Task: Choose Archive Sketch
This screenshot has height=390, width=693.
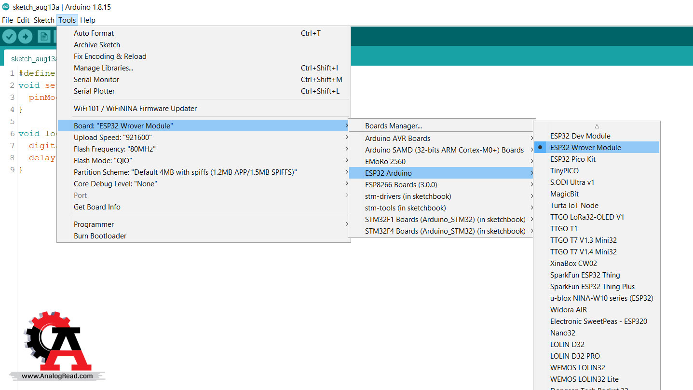Action: tap(204, 45)
